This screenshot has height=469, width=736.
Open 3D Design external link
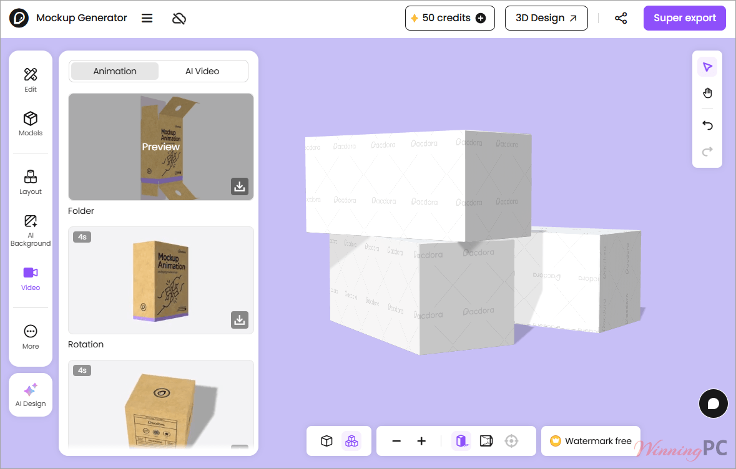tap(546, 18)
